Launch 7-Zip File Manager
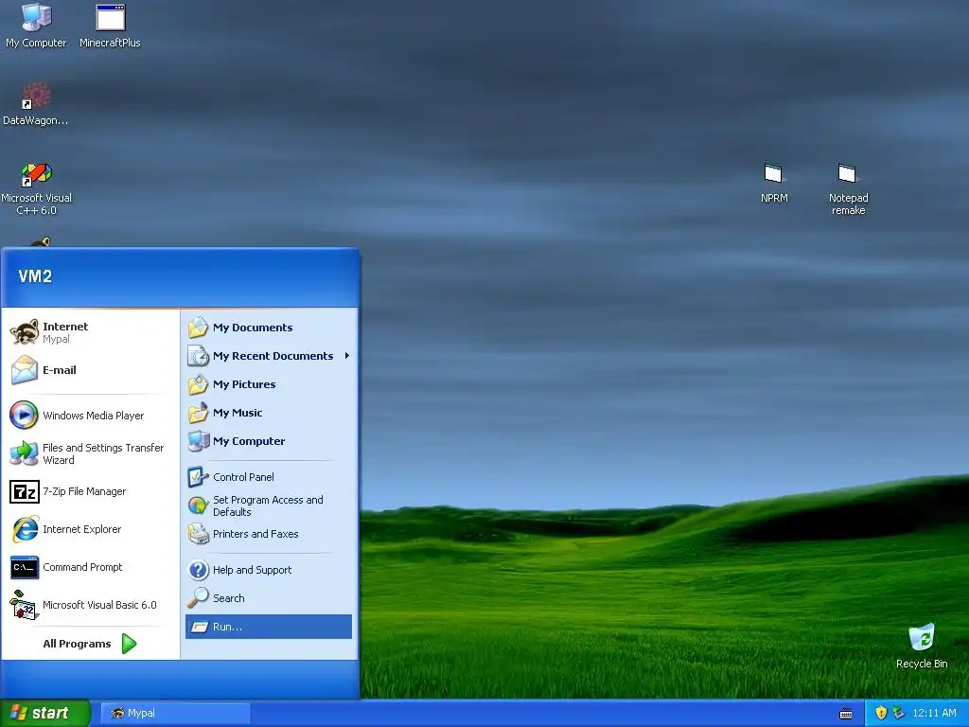This screenshot has width=969, height=727. click(90, 491)
